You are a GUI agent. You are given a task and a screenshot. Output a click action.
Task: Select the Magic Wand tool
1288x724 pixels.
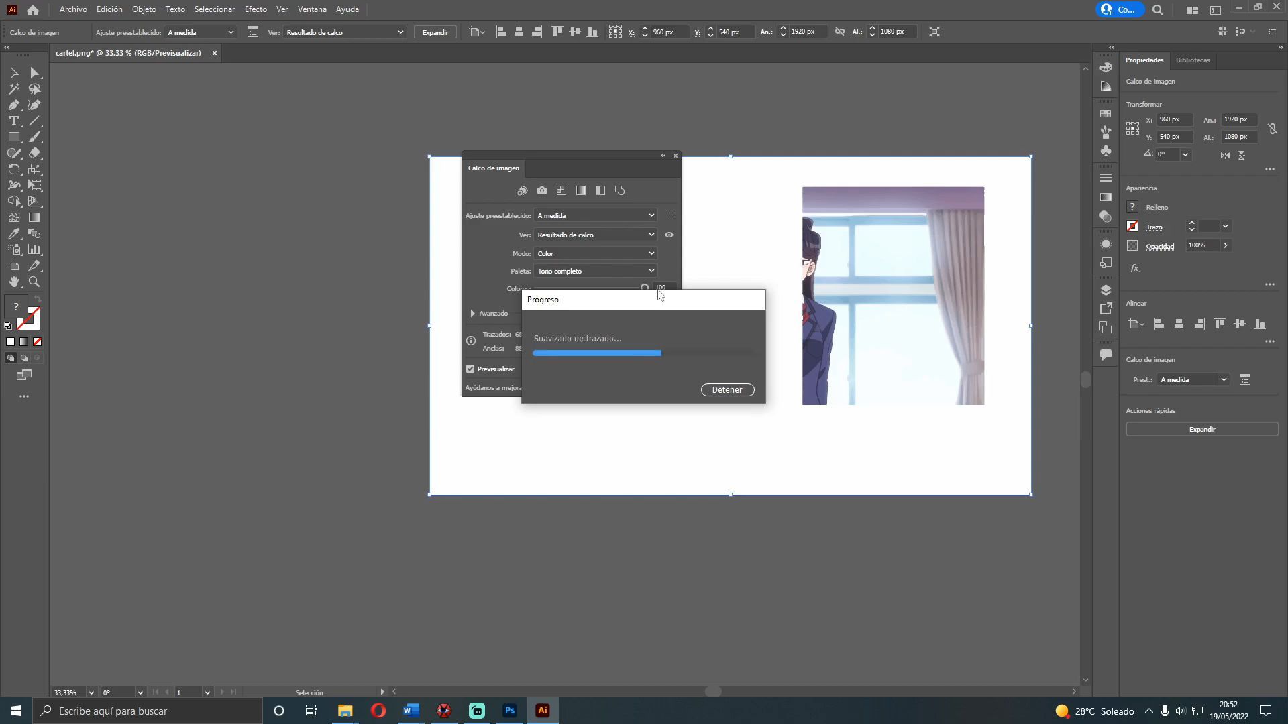point(13,89)
